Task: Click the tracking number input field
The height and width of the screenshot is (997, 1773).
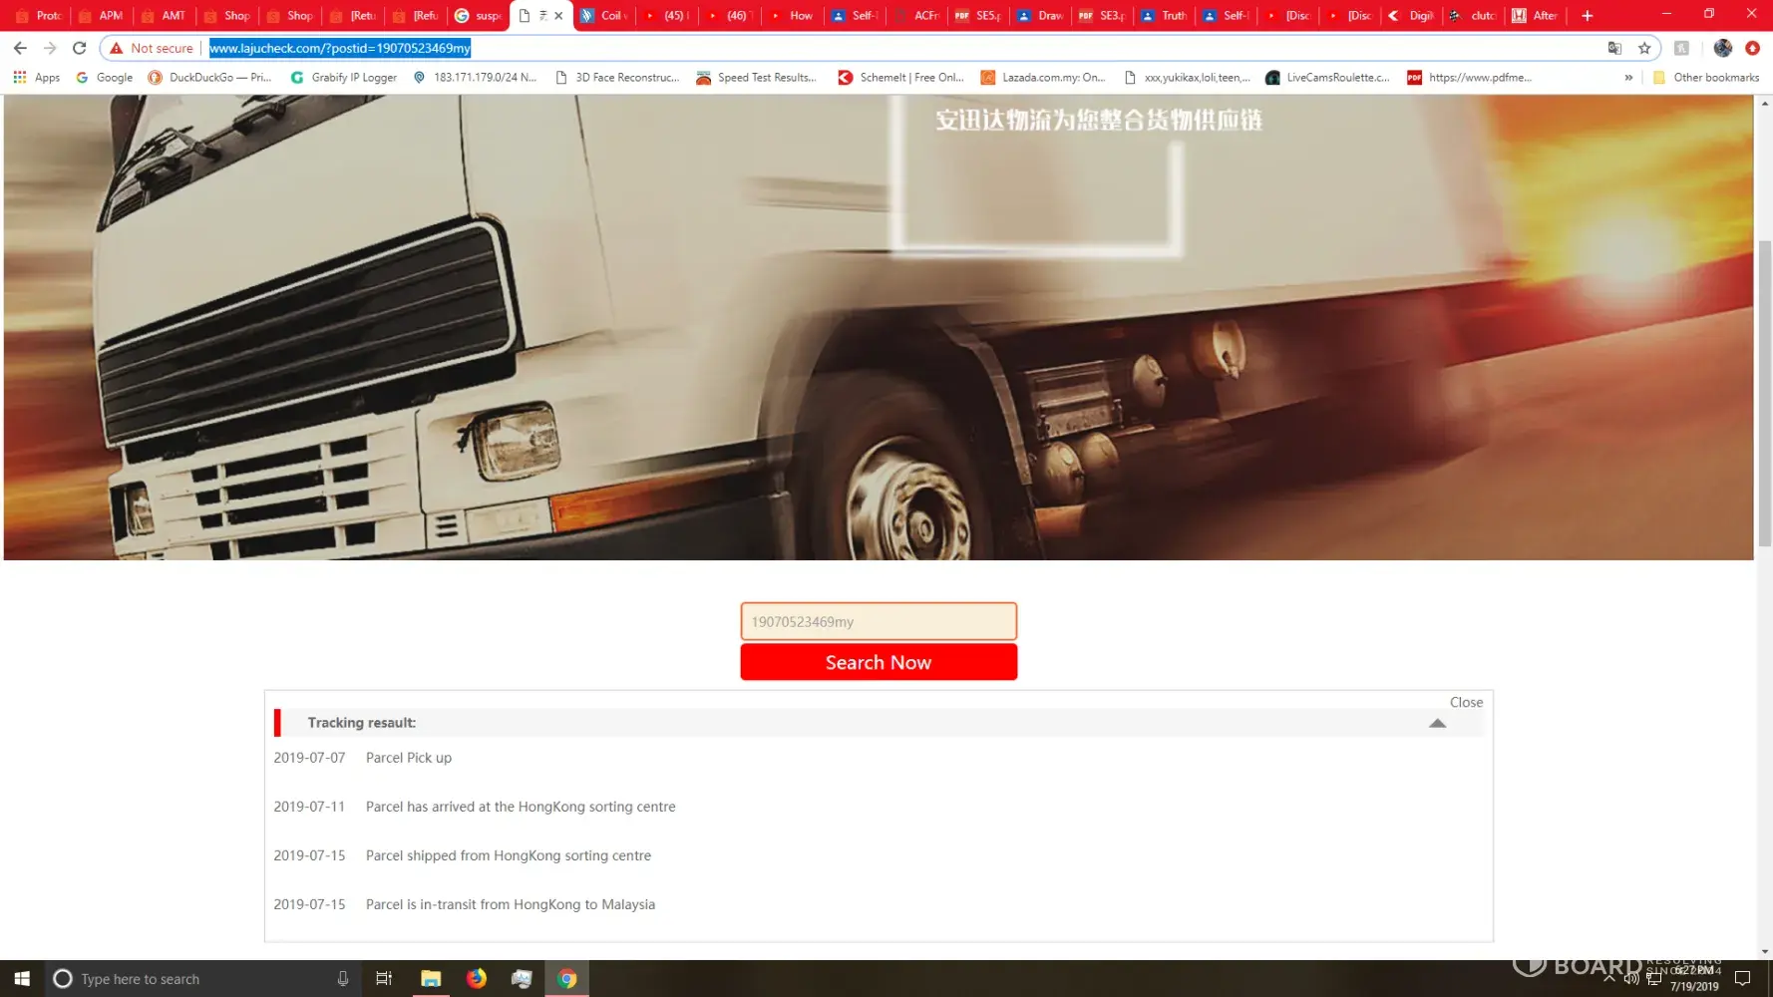Action: tap(878, 622)
